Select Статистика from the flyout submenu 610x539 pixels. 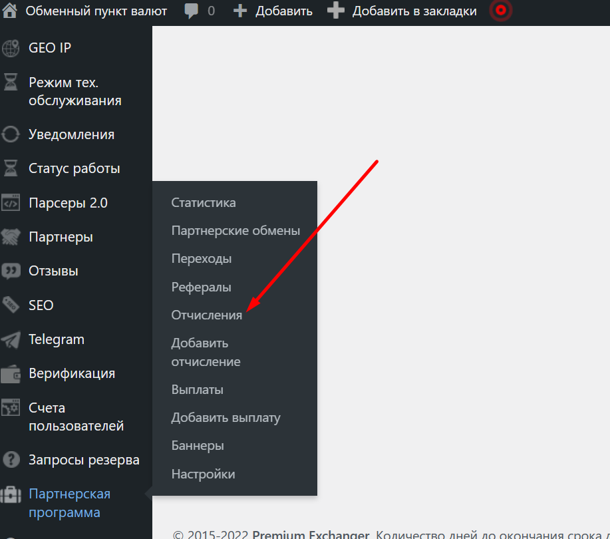pos(204,202)
